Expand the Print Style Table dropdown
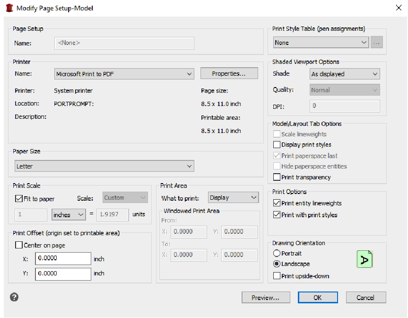The image size is (408, 318). [x=321, y=43]
